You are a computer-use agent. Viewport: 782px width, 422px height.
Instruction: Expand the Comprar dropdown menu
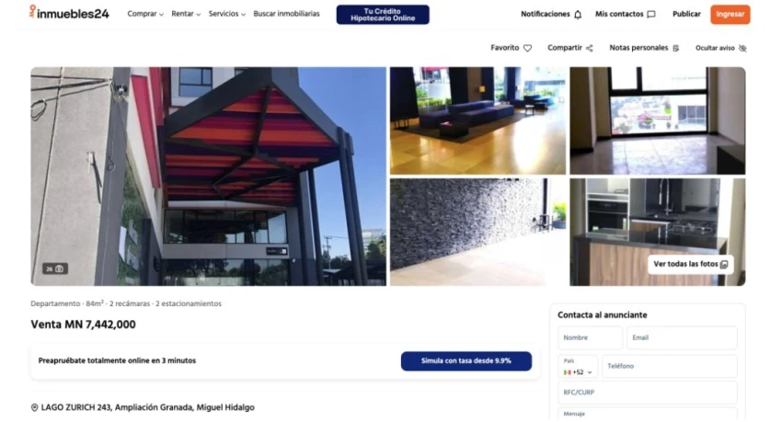tap(145, 14)
